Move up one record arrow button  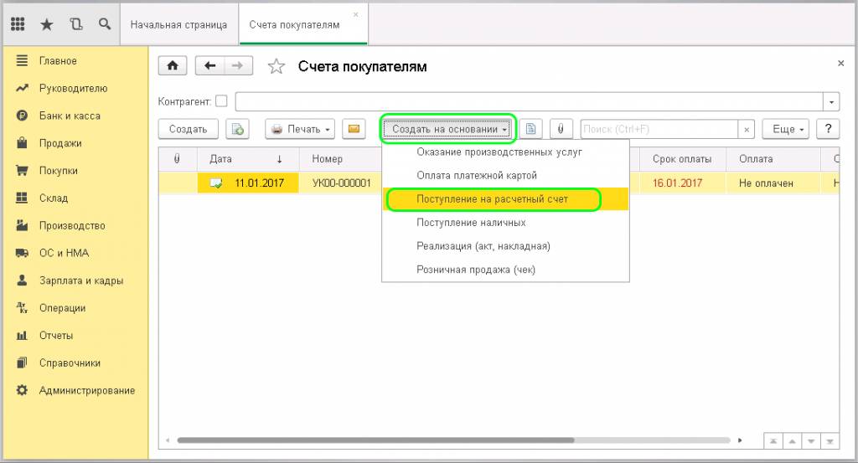(x=793, y=440)
